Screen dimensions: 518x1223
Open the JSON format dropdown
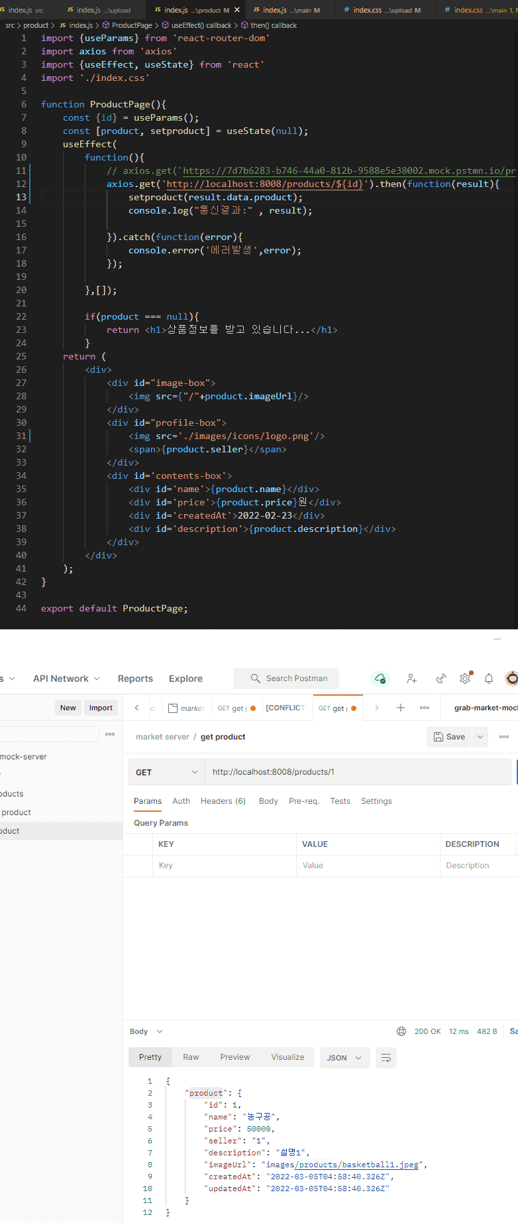click(x=344, y=1058)
